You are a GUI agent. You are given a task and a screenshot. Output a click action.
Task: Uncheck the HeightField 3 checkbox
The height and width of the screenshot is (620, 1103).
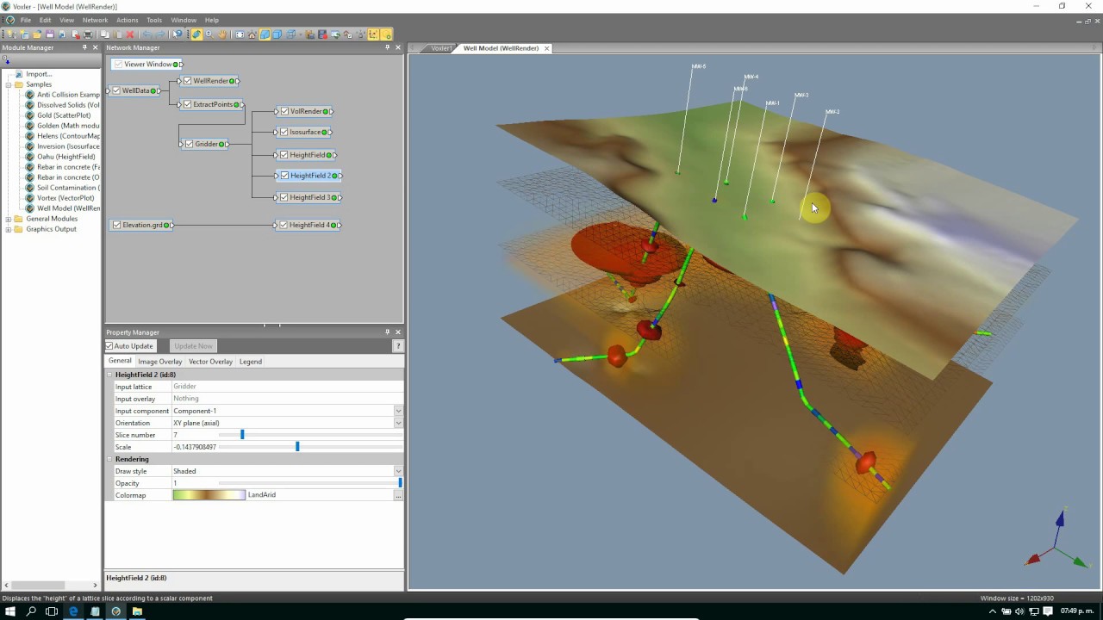pyautogui.click(x=284, y=197)
